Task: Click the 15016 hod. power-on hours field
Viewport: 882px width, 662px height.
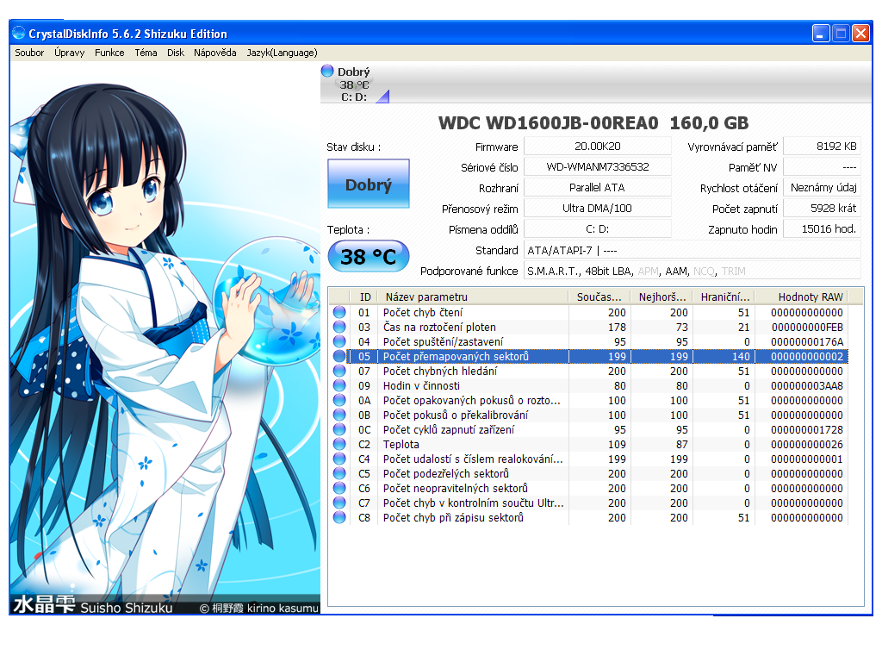Action: pyautogui.click(x=822, y=229)
